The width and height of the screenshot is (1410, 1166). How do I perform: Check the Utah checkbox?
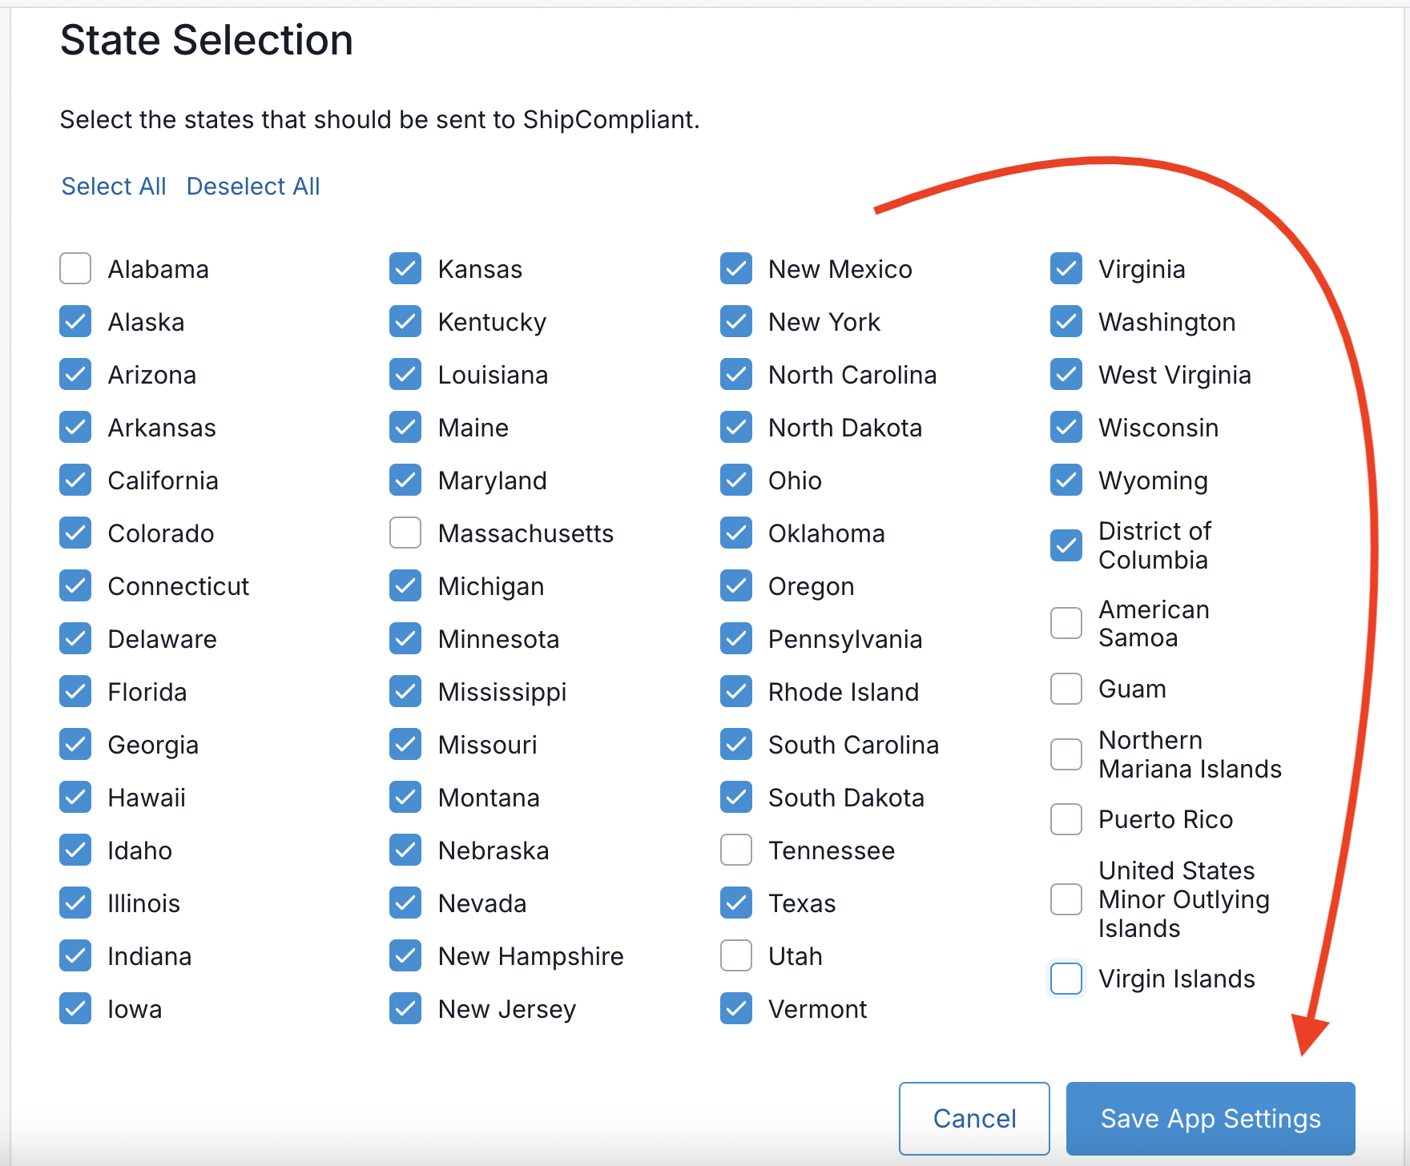point(735,955)
